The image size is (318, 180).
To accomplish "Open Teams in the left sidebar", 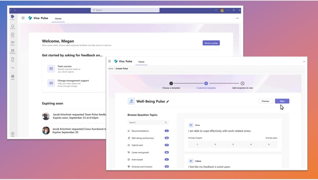I will point(12,43).
